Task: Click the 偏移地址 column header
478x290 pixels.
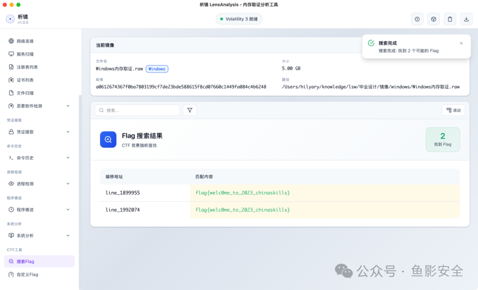Action: click(x=114, y=177)
